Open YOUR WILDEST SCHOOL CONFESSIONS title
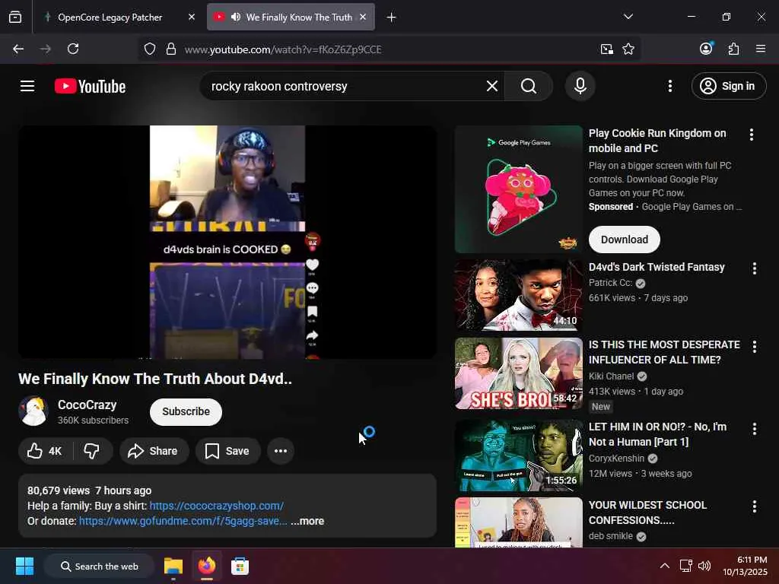The height and width of the screenshot is (584, 779). pyautogui.click(x=647, y=513)
